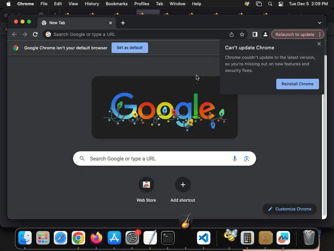Open Finder from the Dock
Screen dimensions: 334x251
[25, 238]
